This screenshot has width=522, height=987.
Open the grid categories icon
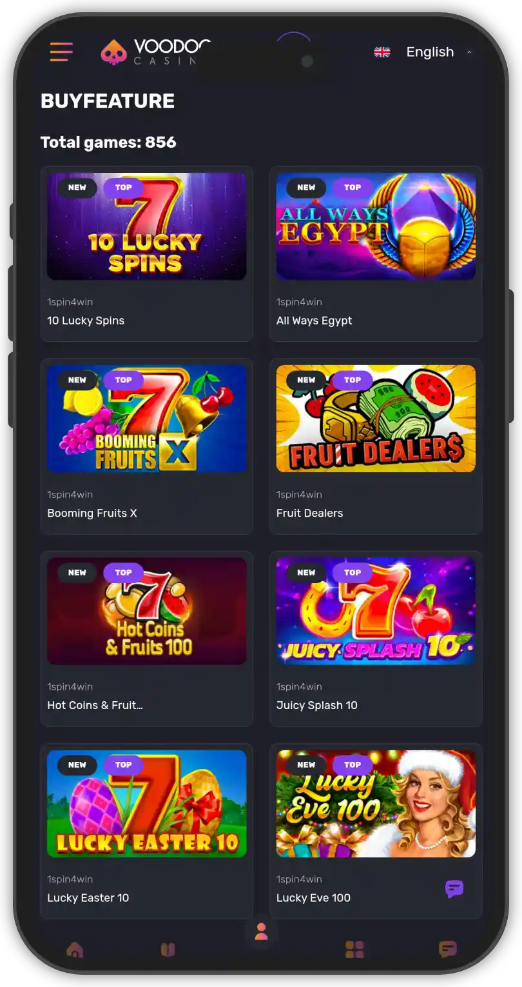[354, 950]
